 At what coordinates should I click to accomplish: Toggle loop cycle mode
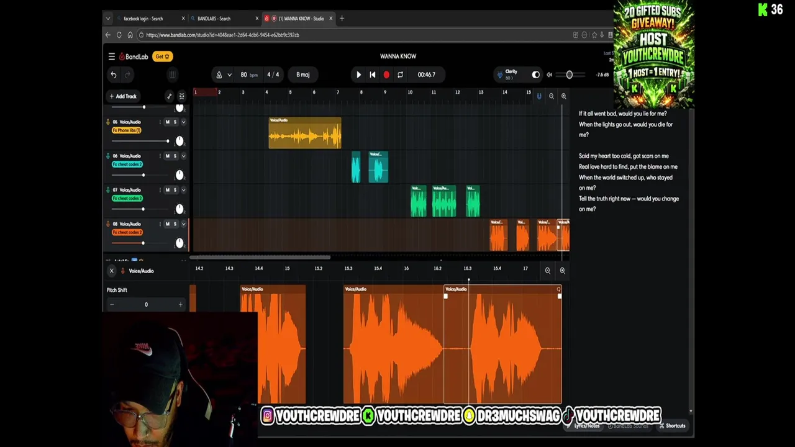point(400,74)
